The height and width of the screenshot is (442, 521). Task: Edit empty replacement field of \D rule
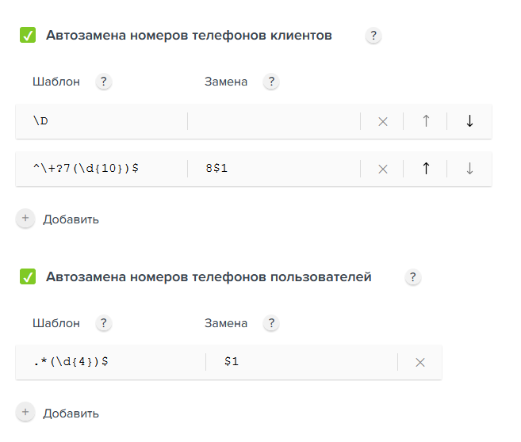coord(274,121)
